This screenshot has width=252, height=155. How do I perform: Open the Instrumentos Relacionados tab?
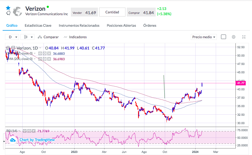[x=79, y=25]
